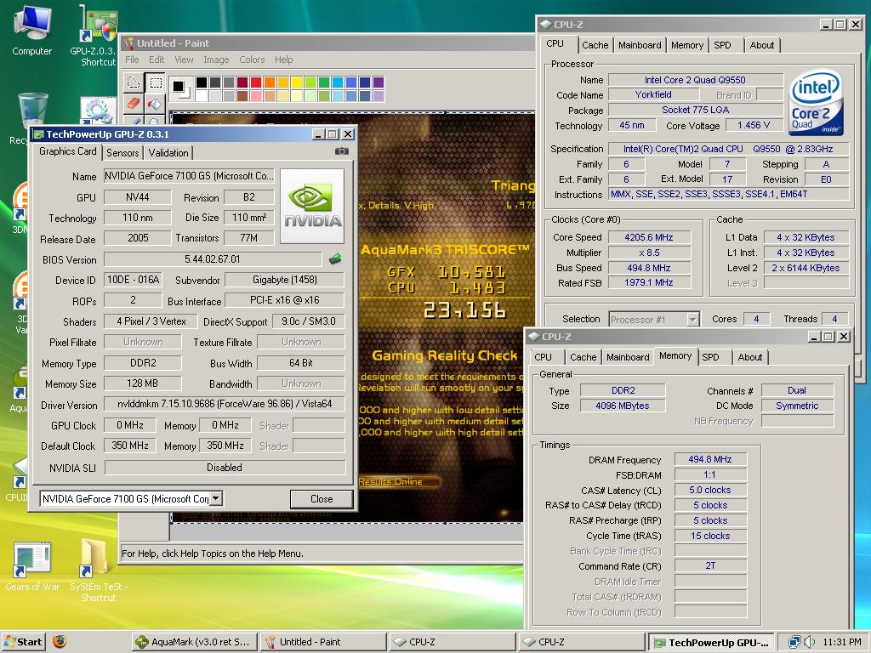Pick the Eraser tool in Paint
Viewport: 871px width, 653px height.
pyautogui.click(x=134, y=103)
